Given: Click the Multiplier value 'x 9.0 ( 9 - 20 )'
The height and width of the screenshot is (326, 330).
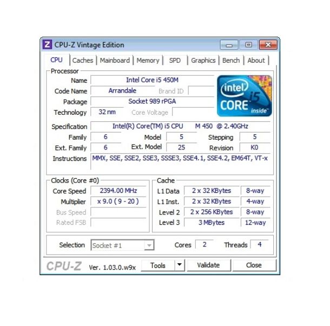Looking at the screenshot, I should coord(118,201).
